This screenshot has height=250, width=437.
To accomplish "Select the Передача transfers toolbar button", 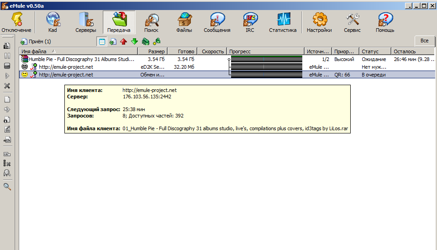I will [x=119, y=22].
